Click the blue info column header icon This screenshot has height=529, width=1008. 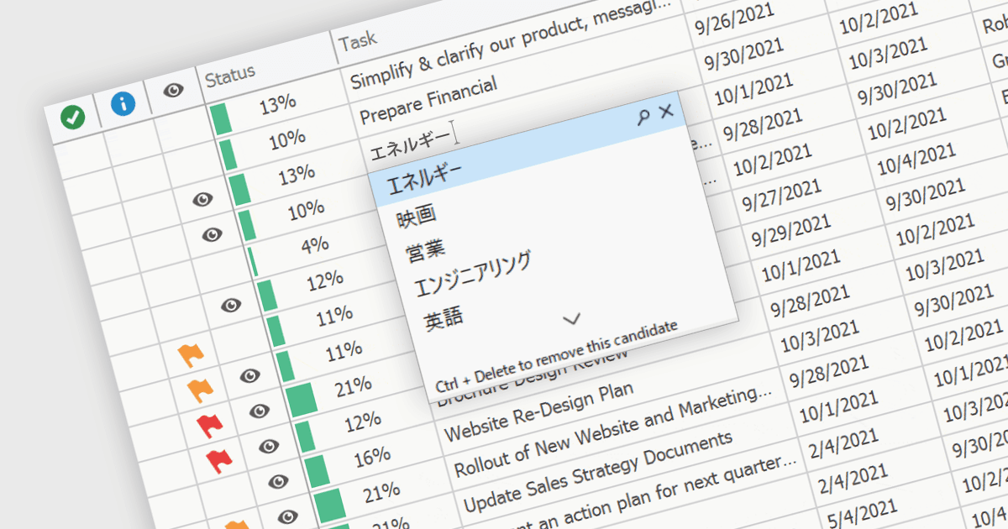click(x=123, y=103)
